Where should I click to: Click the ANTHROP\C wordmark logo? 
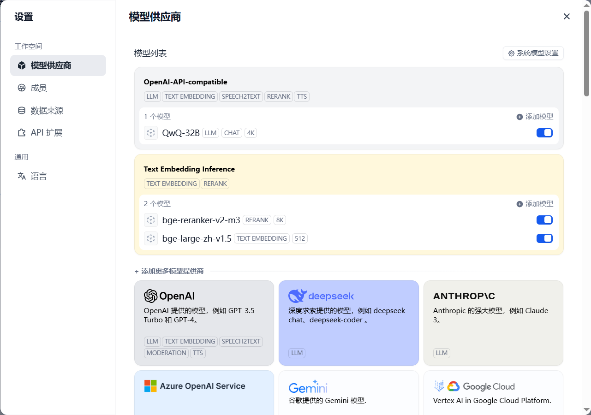point(464,296)
